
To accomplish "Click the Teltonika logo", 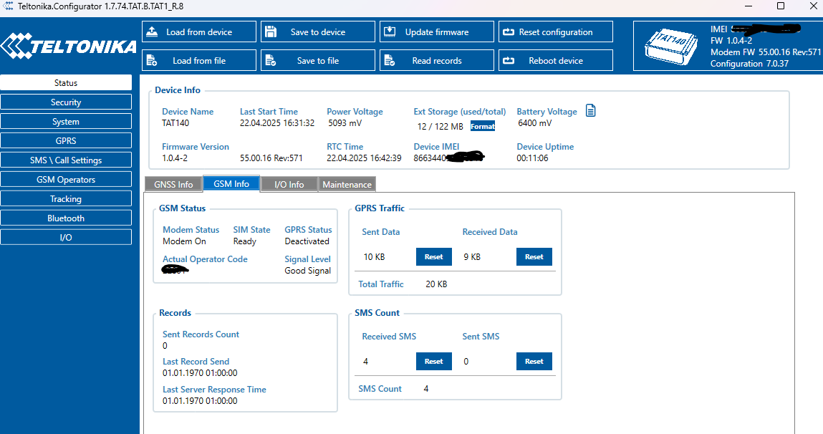I will [68, 46].
